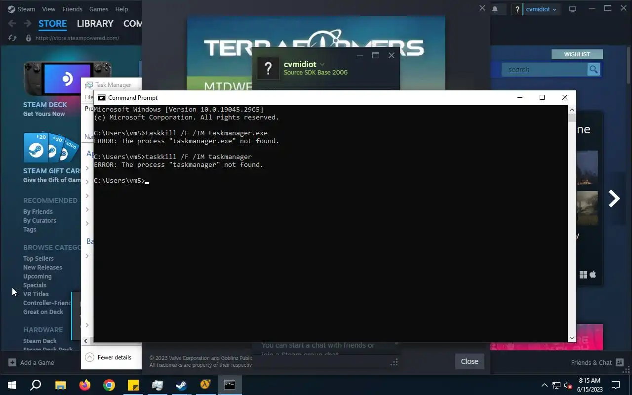This screenshot has height=395, width=632.
Task: Switch to Steam via taskbar icon
Action: pos(181,385)
